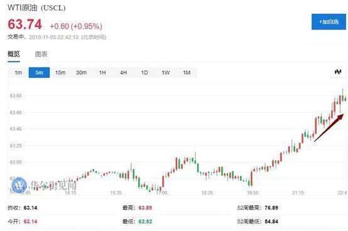The height and width of the screenshot is (231, 348).
Task: Click the 63.00 price axis label
Action: 16,162
